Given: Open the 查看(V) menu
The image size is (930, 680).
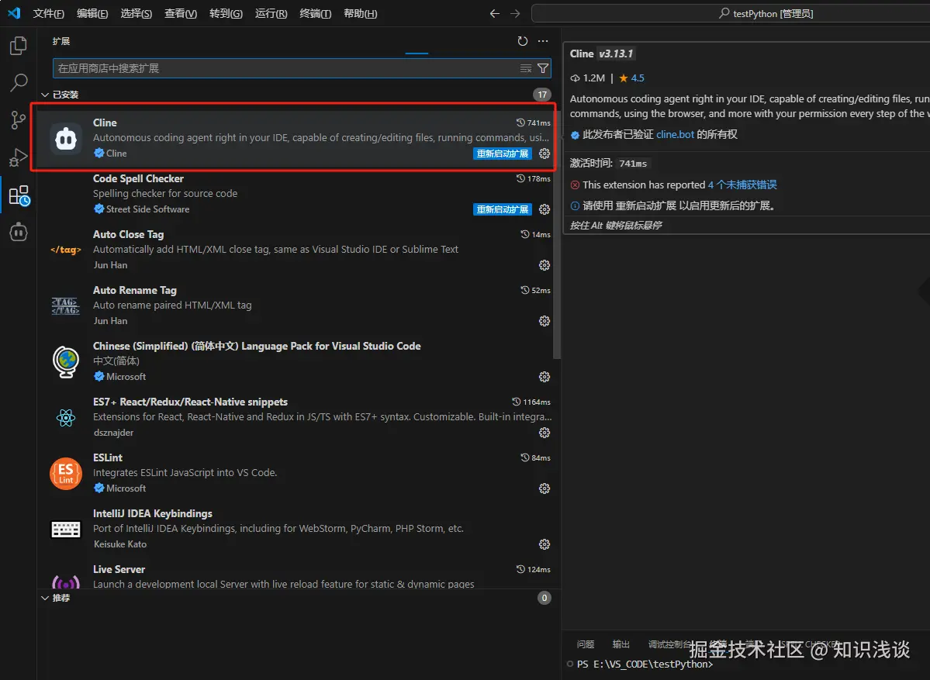Looking at the screenshot, I should coord(181,13).
